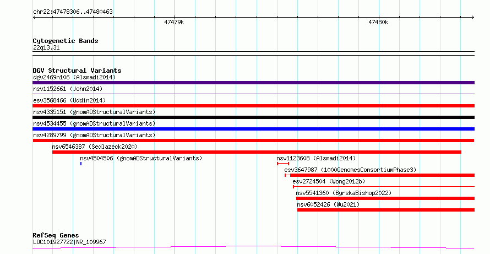Click the nsv5541360 (ByrskaBishop2022) label

coord(344,193)
